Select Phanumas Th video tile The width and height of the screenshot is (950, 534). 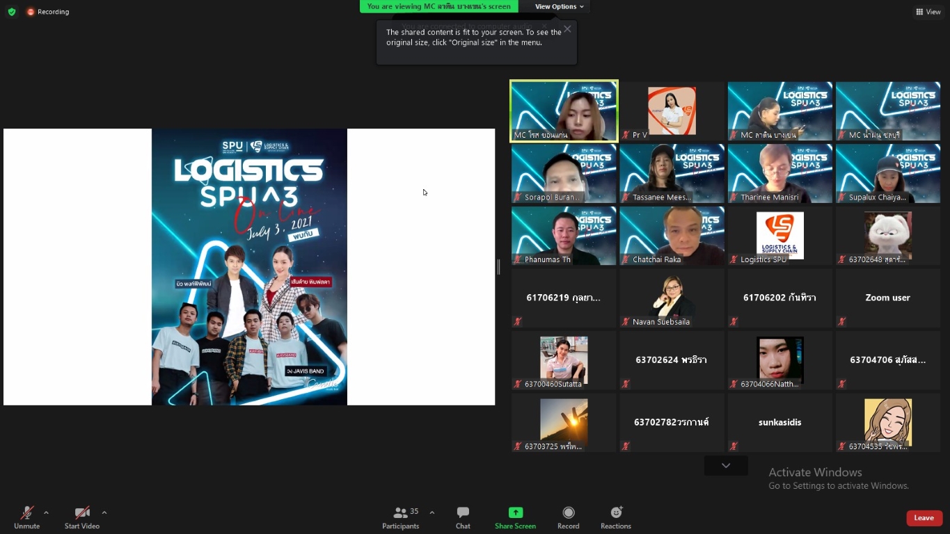(x=564, y=236)
